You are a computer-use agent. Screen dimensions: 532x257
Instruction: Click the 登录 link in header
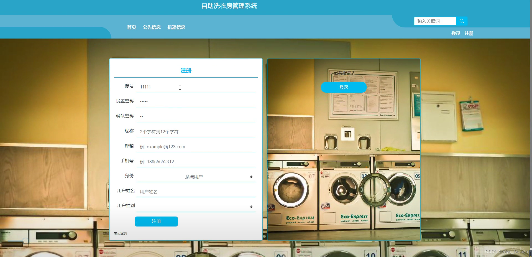(456, 33)
